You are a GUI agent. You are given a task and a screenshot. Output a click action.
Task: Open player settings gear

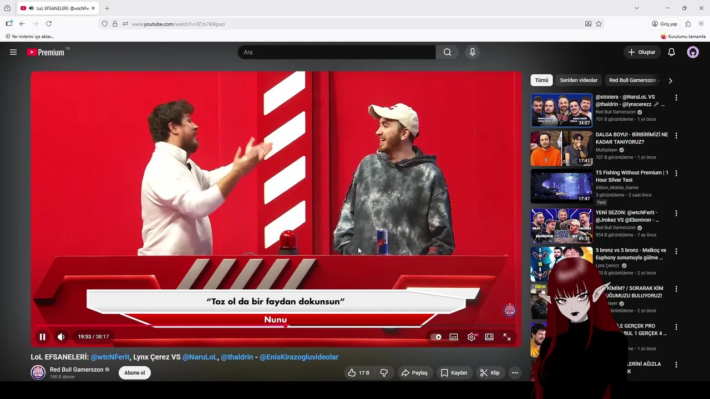pos(471,337)
